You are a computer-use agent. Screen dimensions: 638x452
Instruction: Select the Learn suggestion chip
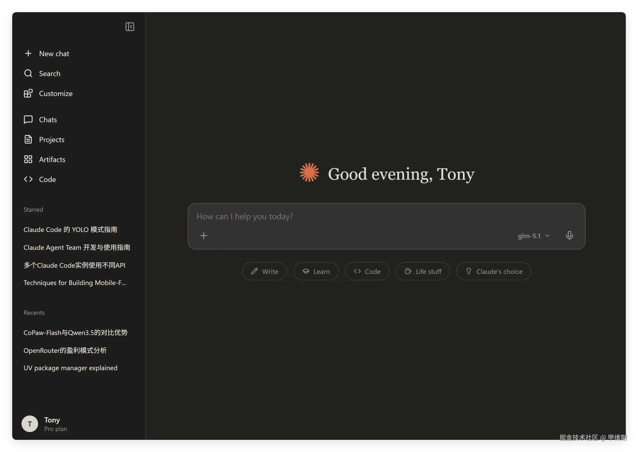[316, 271]
